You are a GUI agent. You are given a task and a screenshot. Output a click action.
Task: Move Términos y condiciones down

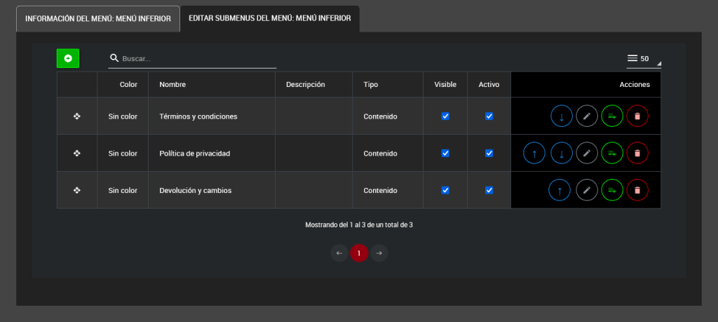(562, 116)
